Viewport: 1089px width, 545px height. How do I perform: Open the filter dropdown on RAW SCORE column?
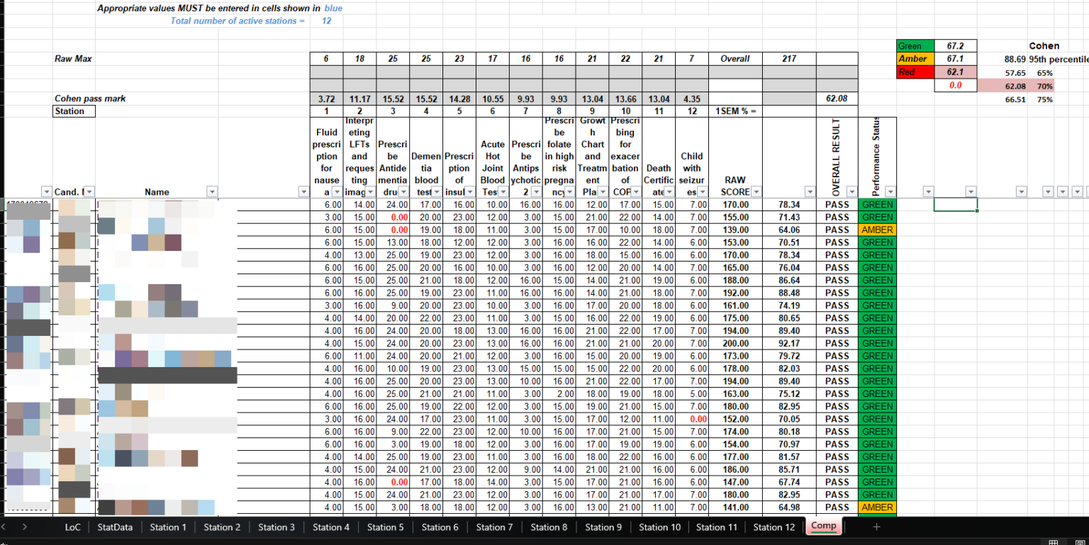755,191
